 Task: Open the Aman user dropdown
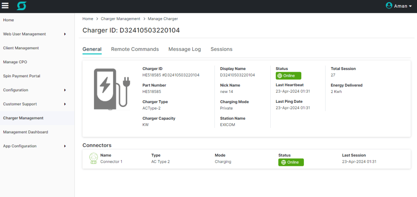coord(403,6)
